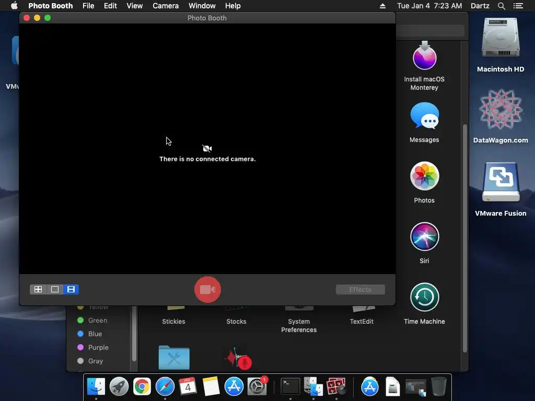Open System Preferences from the Dock

[x=257, y=387]
